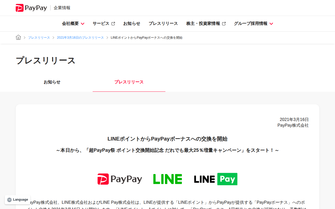Screen dimensions: 335x209
Task: Open グループ採用情報 menu item
Action: pyautogui.click(x=253, y=24)
